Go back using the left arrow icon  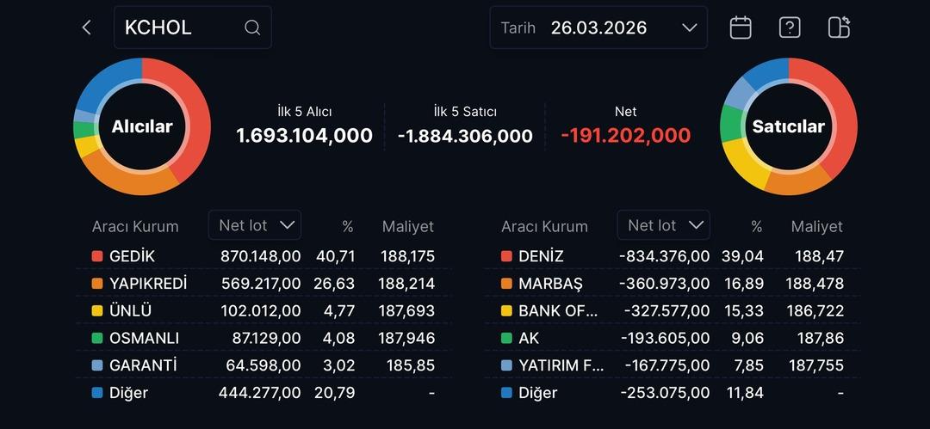86,28
